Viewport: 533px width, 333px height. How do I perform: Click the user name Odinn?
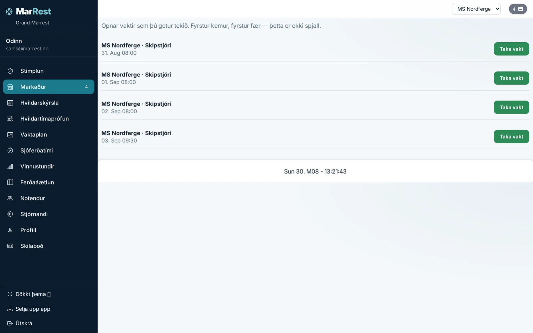[14, 41]
